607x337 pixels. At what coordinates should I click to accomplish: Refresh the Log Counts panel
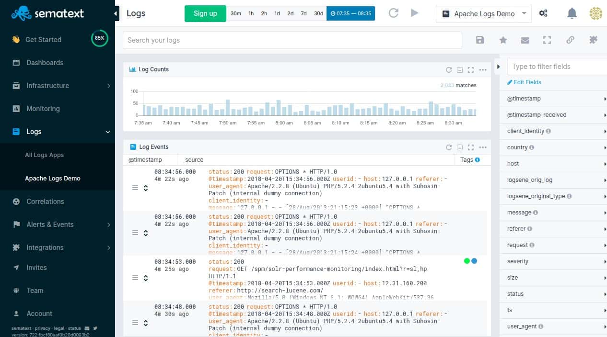tap(449, 69)
